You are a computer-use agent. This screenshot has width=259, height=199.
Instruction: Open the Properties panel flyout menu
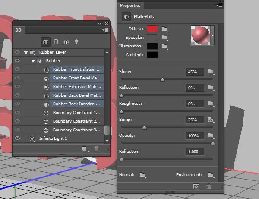[x=219, y=6]
